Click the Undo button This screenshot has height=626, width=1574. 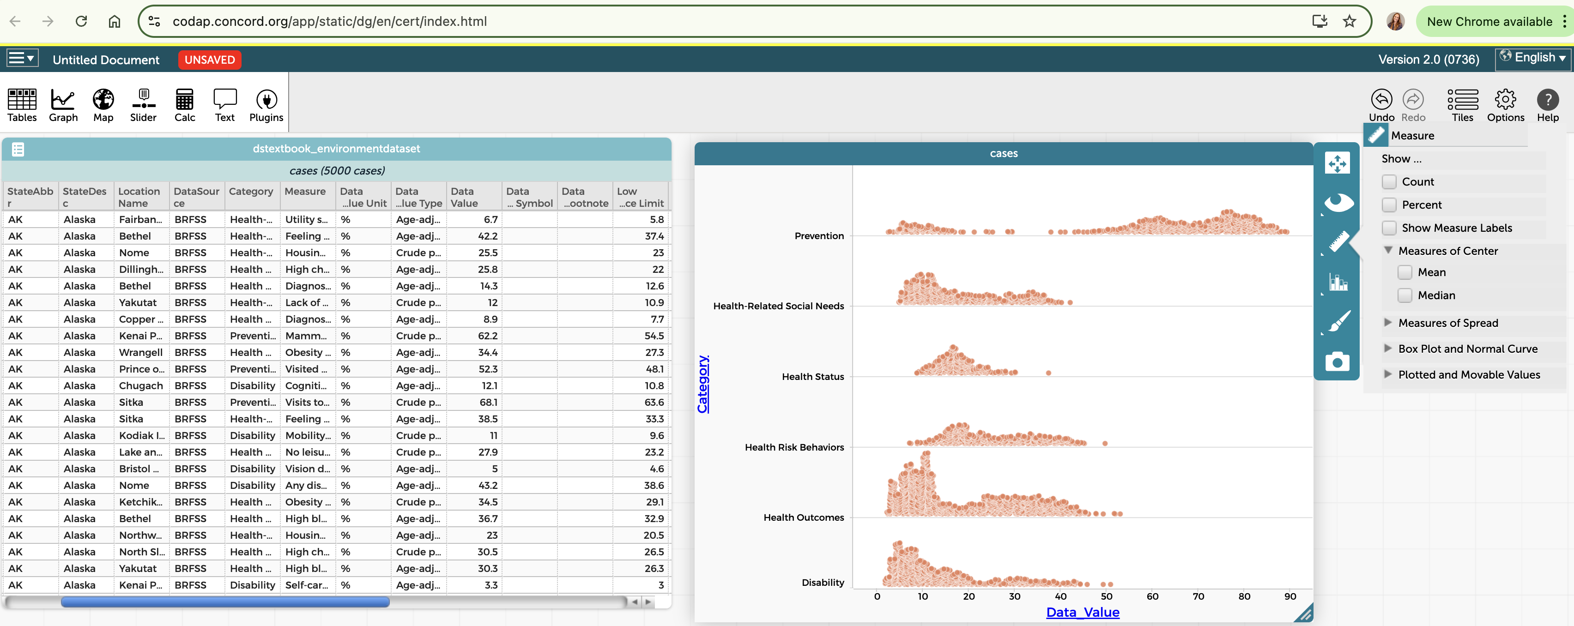point(1381,100)
